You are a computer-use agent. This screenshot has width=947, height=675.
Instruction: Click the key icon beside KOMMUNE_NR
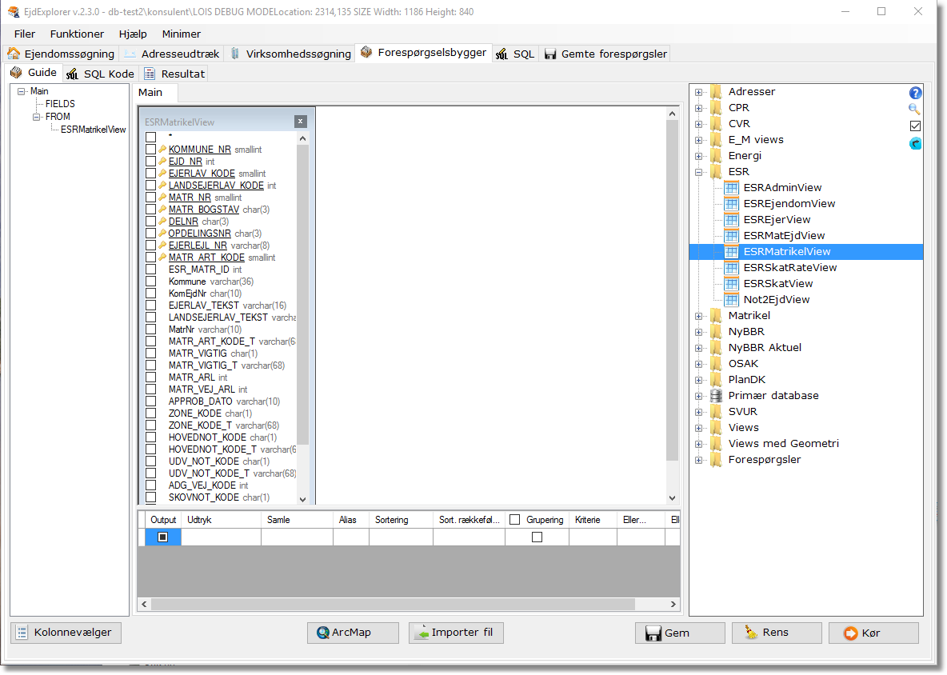click(x=162, y=150)
